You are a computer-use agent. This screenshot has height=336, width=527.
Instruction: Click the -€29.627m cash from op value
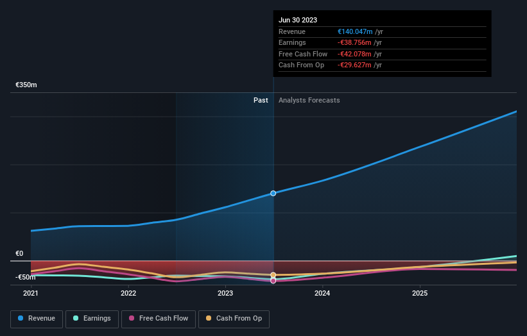coord(354,65)
